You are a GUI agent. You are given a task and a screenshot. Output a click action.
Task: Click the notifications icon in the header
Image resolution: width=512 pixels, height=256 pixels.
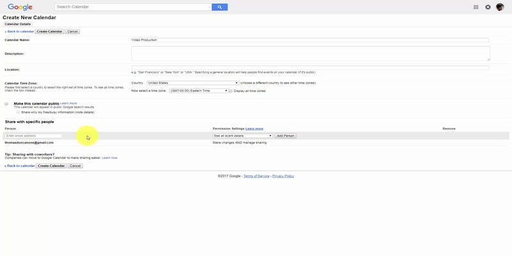pos(488,7)
